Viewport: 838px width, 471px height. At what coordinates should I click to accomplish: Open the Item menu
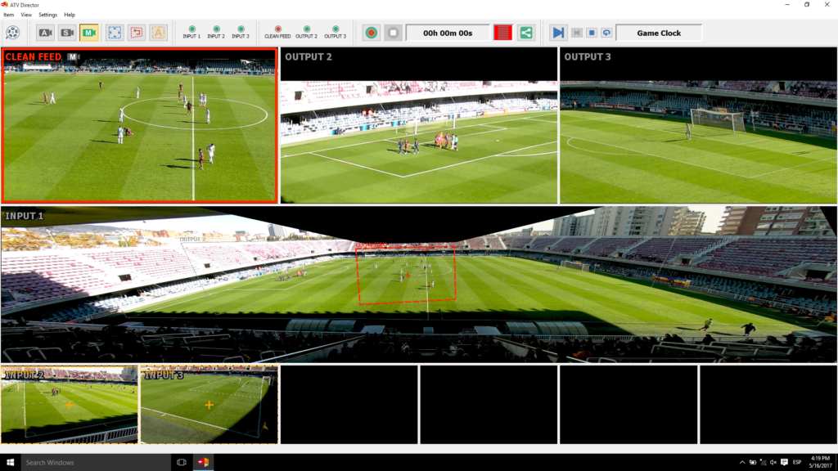tap(8, 15)
